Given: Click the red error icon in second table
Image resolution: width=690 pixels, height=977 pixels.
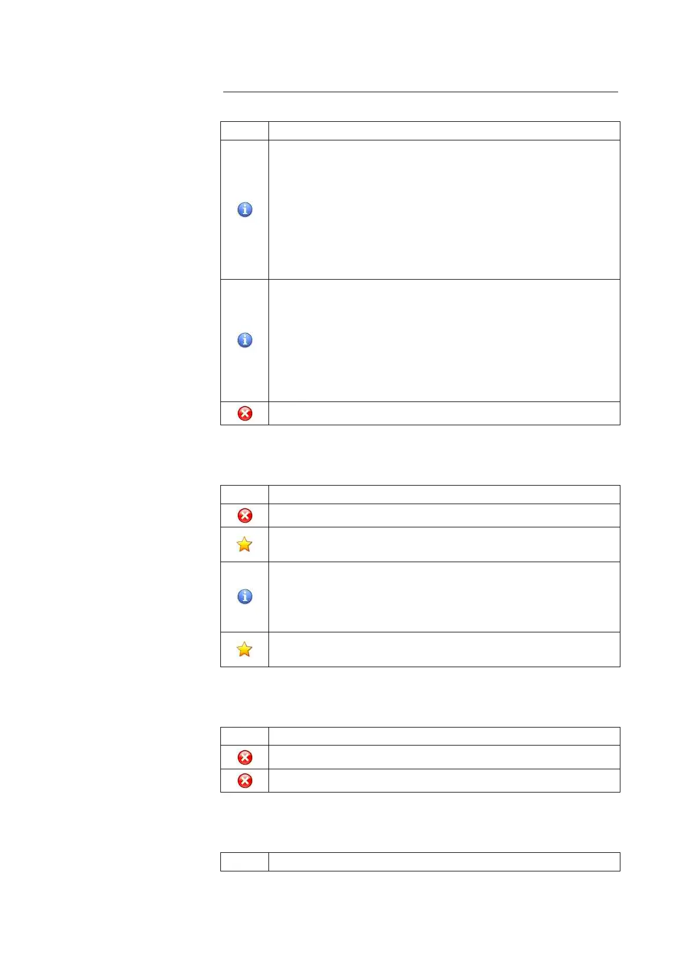Looking at the screenshot, I should pyautogui.click(x=245, y=515).
